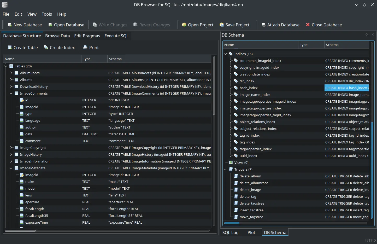Viewport: 377px width, 244px height.
Task: Select the exposureTime field row
Action: tap(108, 222)
